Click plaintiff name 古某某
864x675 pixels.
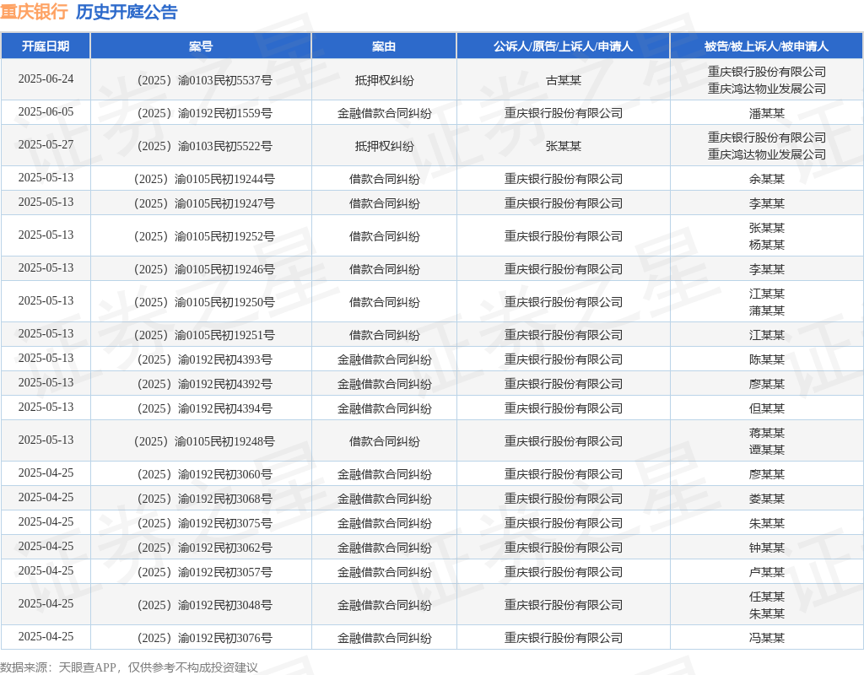pyautogui.click(x=563, y=80)
